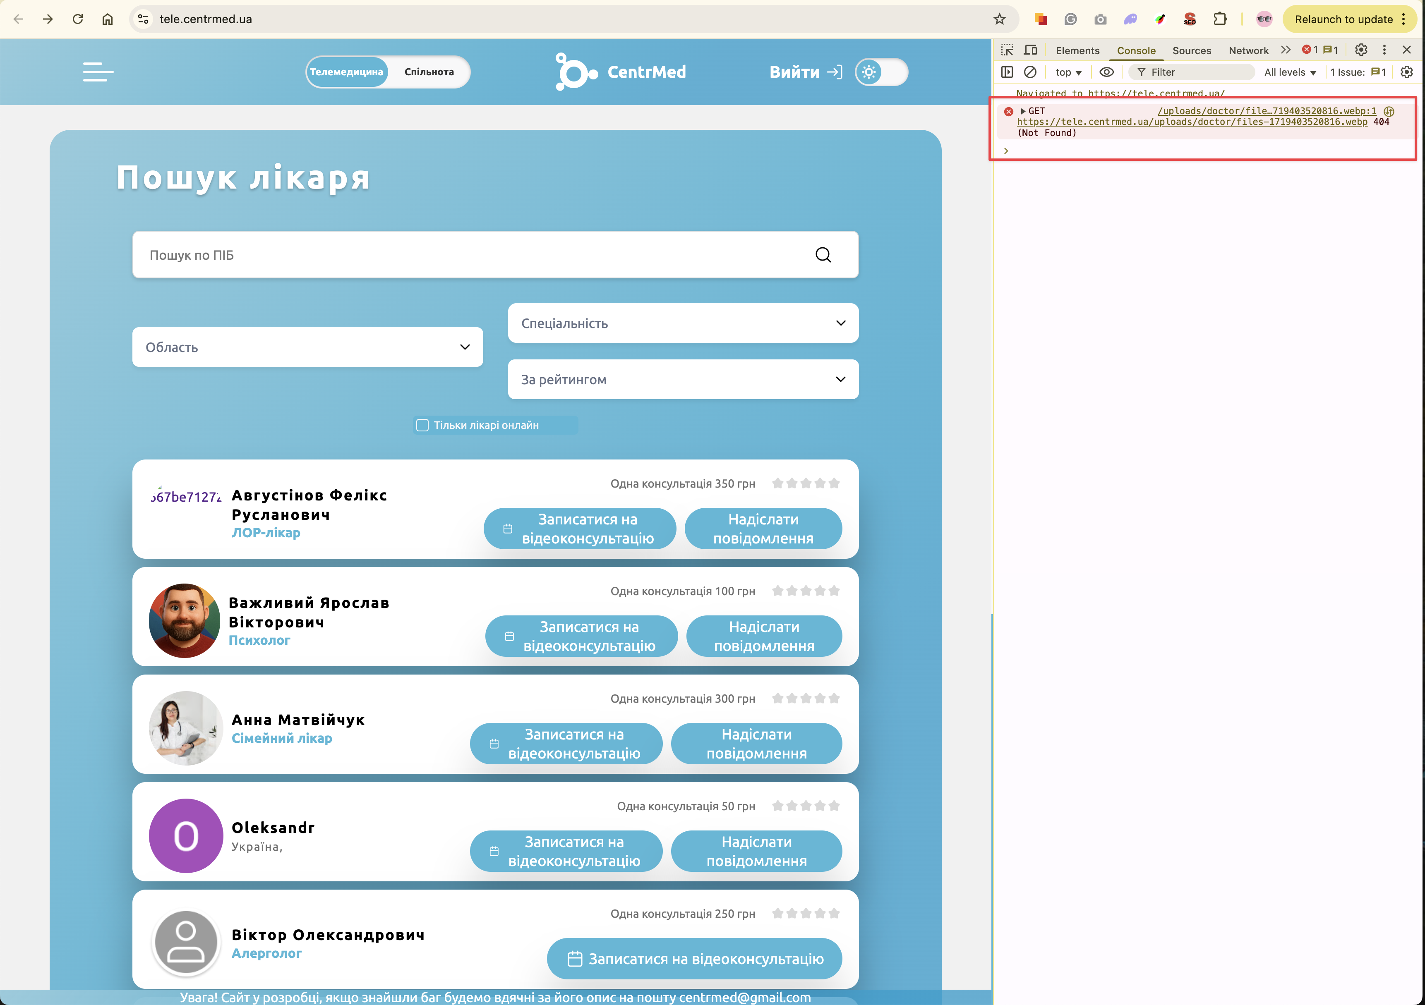Clear the console with the clear icon

[1030, 72]
